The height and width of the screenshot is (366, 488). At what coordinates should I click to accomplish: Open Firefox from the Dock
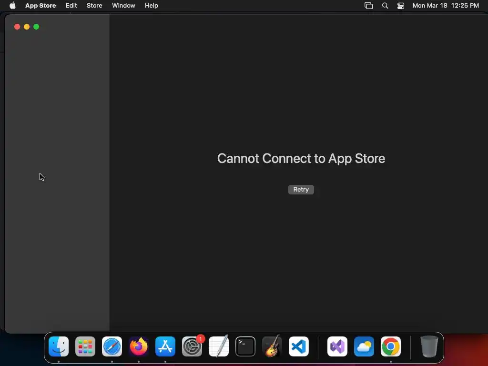click(139, 346)
